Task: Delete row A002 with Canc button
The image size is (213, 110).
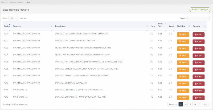Action: pos(198,42)
